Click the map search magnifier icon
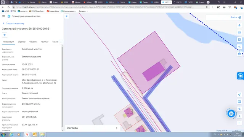The image size is (244, 137). coord(239,109)
